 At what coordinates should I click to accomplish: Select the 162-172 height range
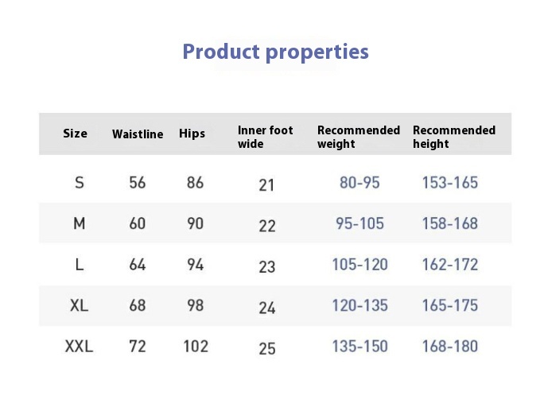[x=450, y=265]
